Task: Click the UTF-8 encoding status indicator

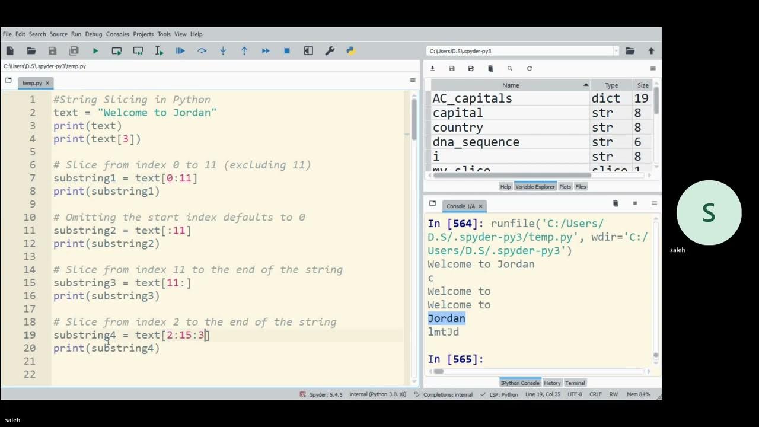Action: tap(575, 394)
